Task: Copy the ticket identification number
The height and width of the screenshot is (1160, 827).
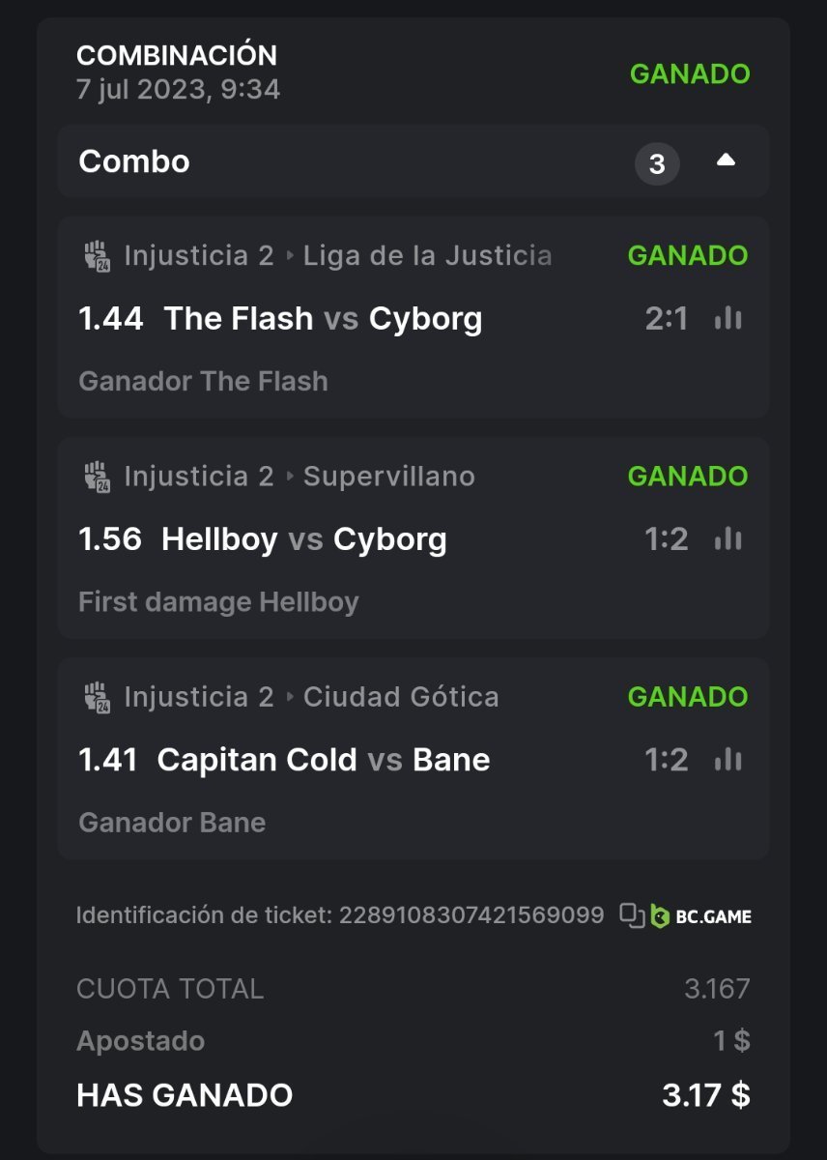Action: pos(632,914)
